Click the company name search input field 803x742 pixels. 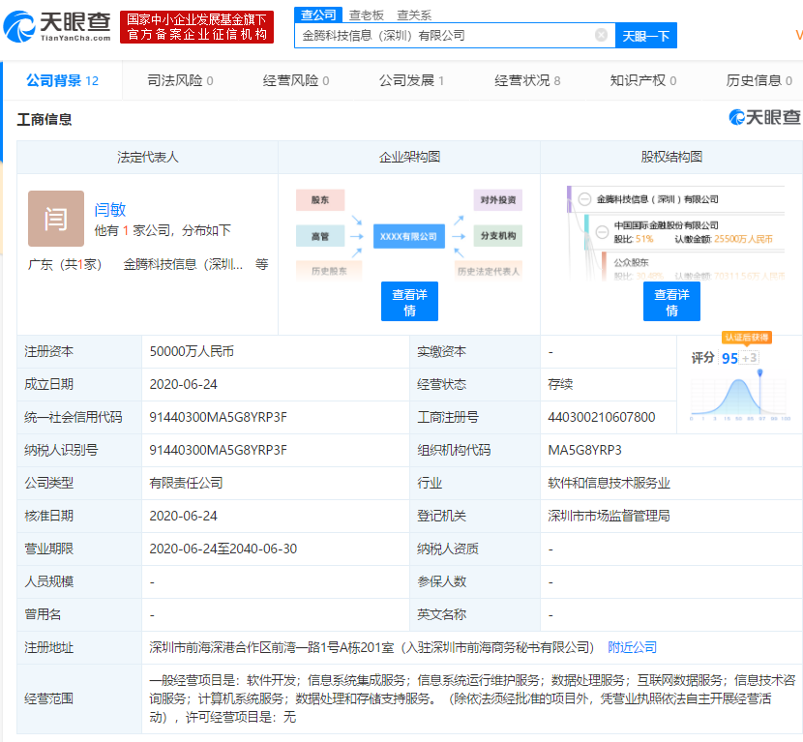(455, 36)
